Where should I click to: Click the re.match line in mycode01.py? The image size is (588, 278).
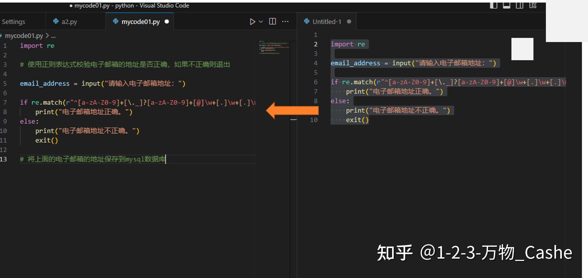pyautogui.click(x=138, y=102)
